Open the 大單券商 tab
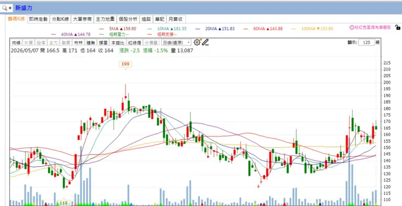The width and height of the screenshot is (402, 206). point(82,19)
